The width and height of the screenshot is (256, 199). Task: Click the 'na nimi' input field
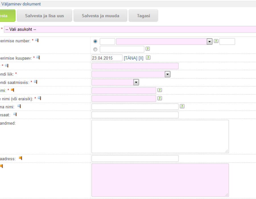click(135, 107)
